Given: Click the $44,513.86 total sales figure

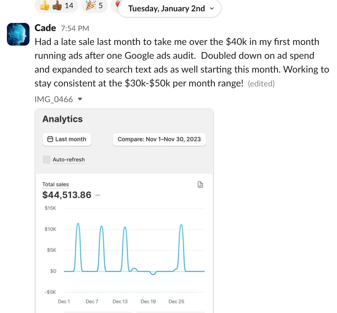Looking at the screenshot, I should [x=67, y=195].
